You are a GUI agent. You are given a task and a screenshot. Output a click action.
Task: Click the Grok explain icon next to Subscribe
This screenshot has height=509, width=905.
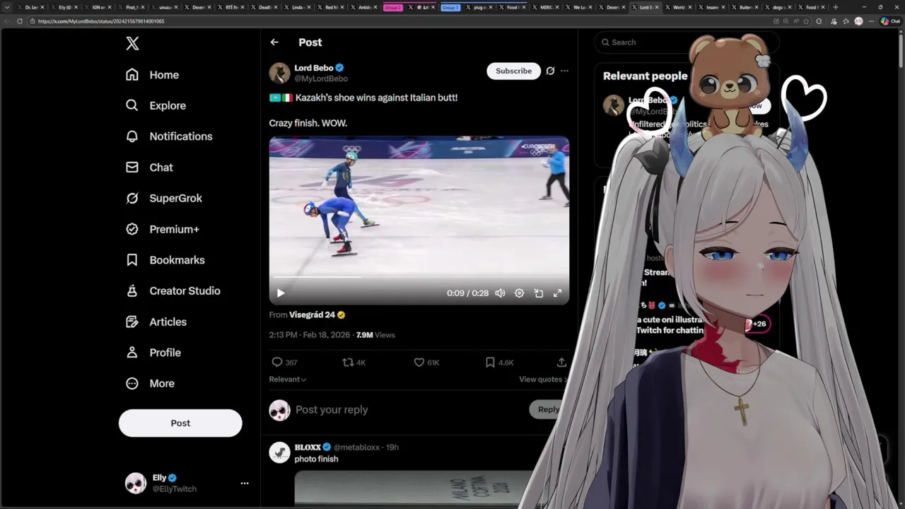point(550,71)
